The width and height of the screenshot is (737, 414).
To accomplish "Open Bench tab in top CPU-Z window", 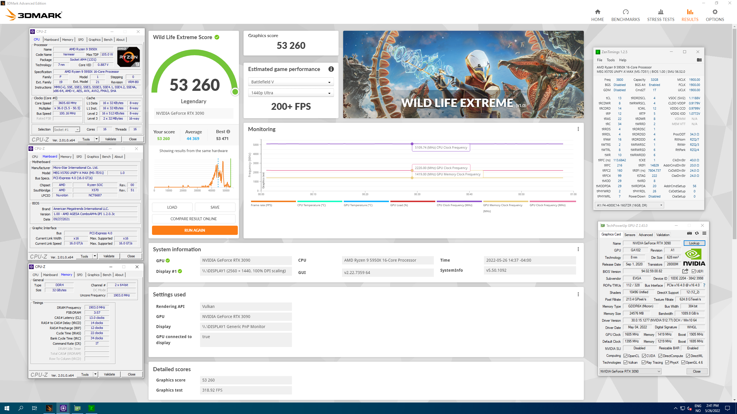I will (x=108, y=40).
